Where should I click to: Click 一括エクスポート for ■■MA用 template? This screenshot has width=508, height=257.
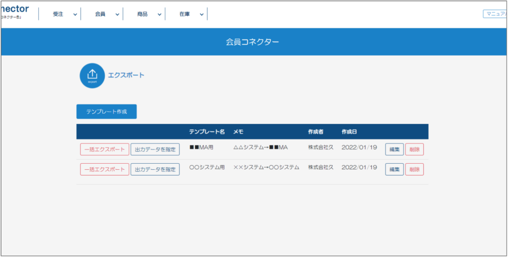105,149
